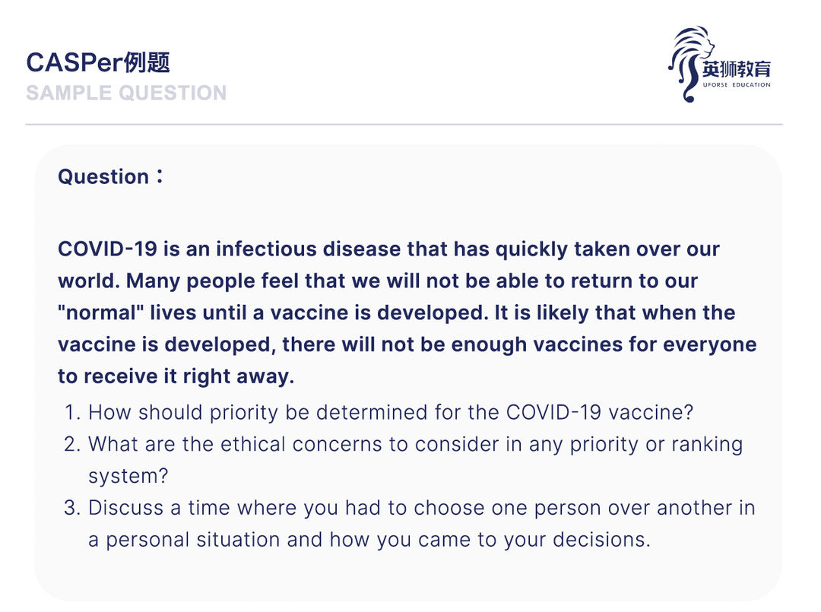The height and width of the screenshot is (612, 821).
Task: Click the number 3. list marker
Action: click(72, 508)
